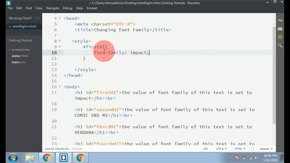Viewport: 290px width, 163px height.
Task: Collapse the head tag fold on line 4
Action: 60,18
